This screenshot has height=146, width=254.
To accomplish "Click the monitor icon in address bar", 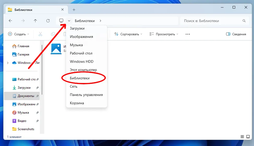I will [x=61, y=21].
